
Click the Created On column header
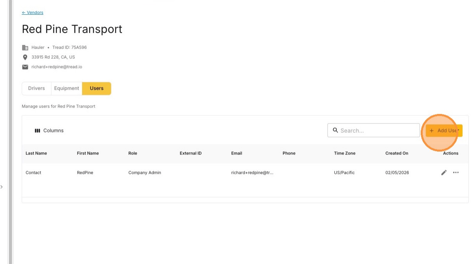pos(397,153)
